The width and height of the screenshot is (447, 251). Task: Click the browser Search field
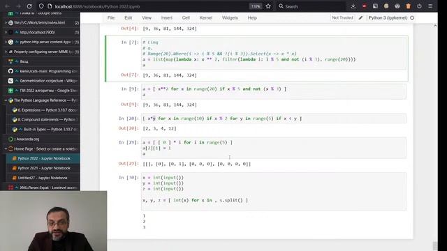pyautogui.click(x=311, y=6)
